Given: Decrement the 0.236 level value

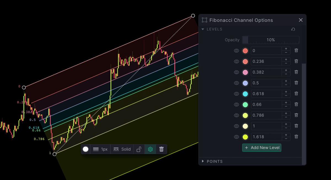Looking at the screenshot, I should (286, 63).
